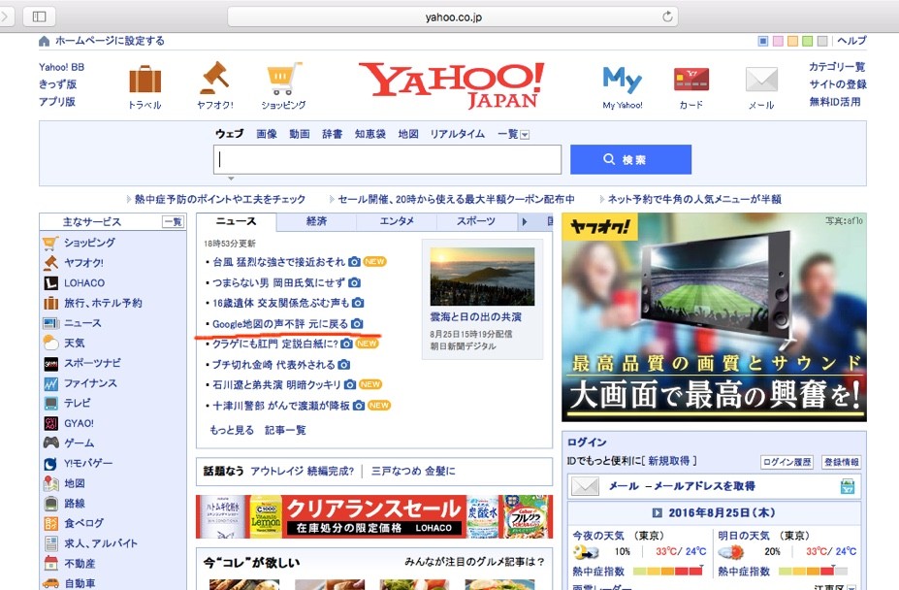This screenshot has height=590, width=899.
Task: Open the カテゴリ一覧 link
Action: click(837, 67)
